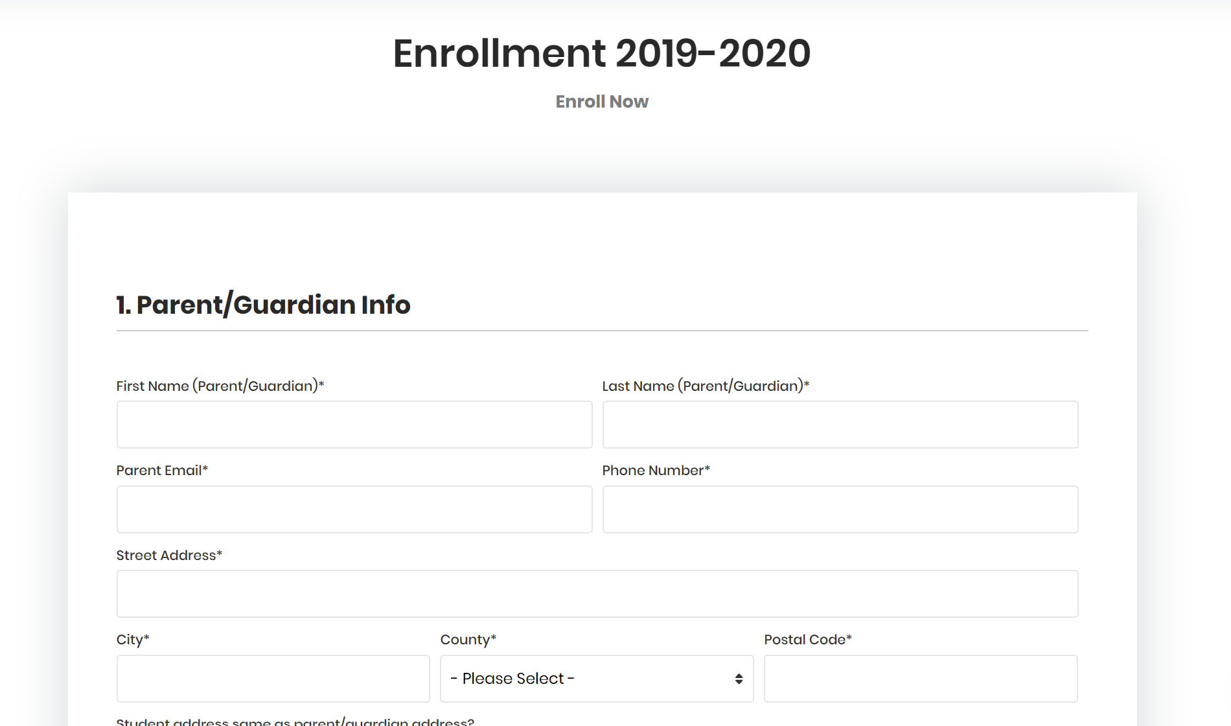Click into the Street Address field

pyautogui.click(x=597, y=594)
